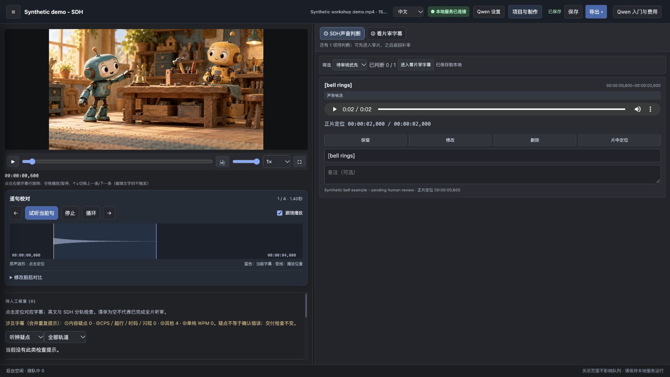Click the [bell rings] text field
The height and width of the screenshot is (377, 670).
[492, 156]
